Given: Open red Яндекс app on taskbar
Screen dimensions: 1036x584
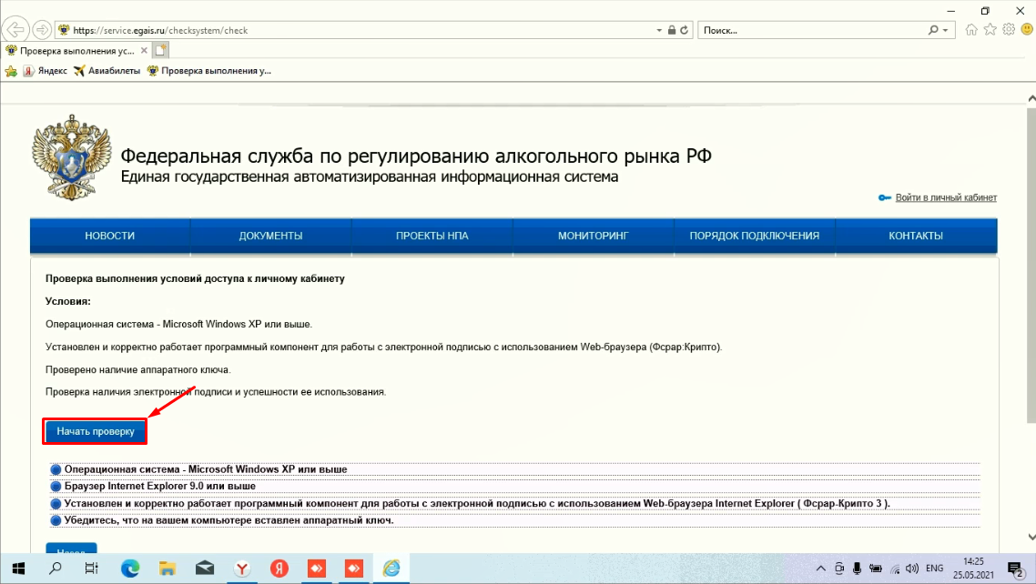Looking at the screenshot, I should point(279,569).
